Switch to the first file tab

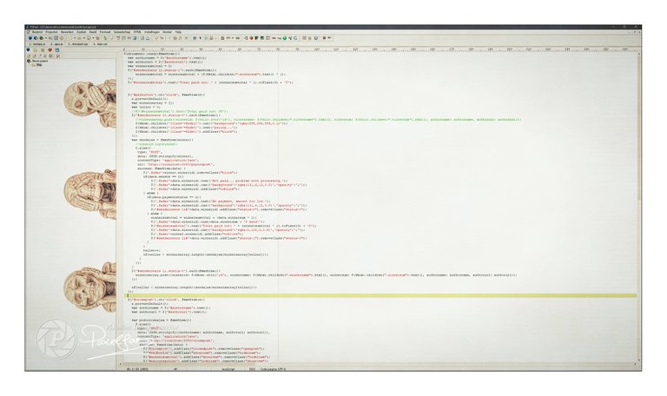click(x=37, y=44)
